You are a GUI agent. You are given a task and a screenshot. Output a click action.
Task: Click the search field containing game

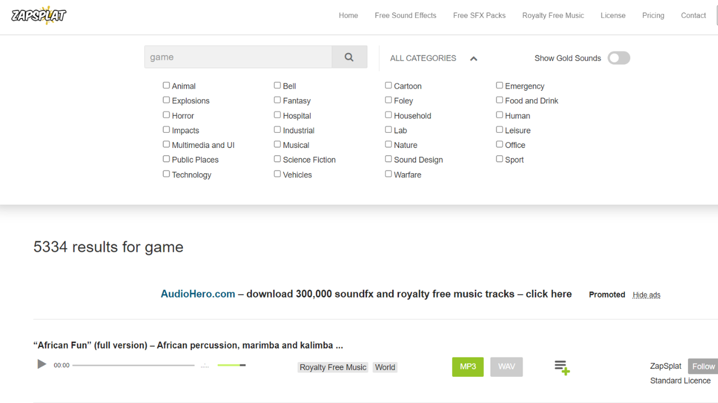point(238,57)
